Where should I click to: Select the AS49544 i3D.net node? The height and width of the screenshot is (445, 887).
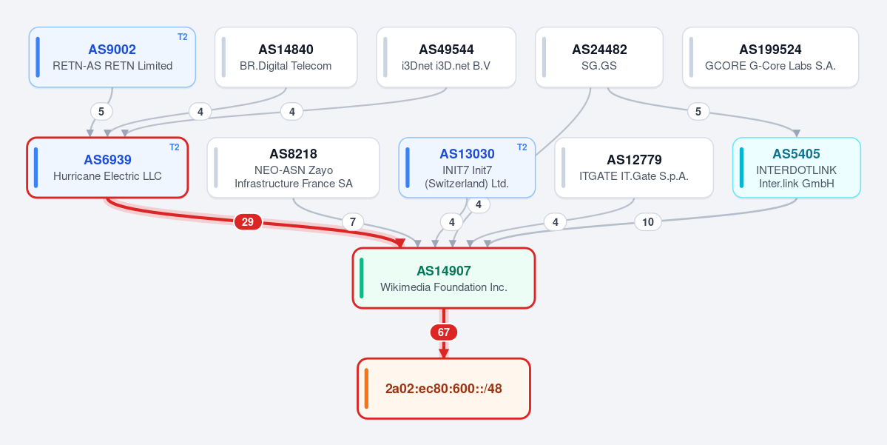(446, 57)
